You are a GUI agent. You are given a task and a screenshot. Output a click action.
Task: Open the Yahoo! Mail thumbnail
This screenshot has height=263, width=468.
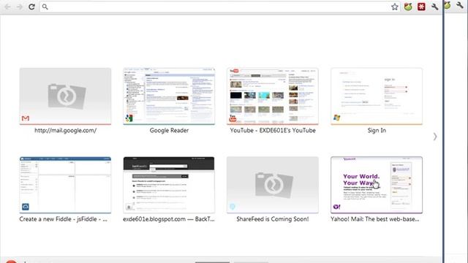pos(377,185)
